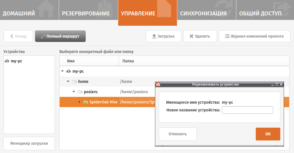Click the Удалить button
This screenshot has height=153, width=294.
pos(200,36)
